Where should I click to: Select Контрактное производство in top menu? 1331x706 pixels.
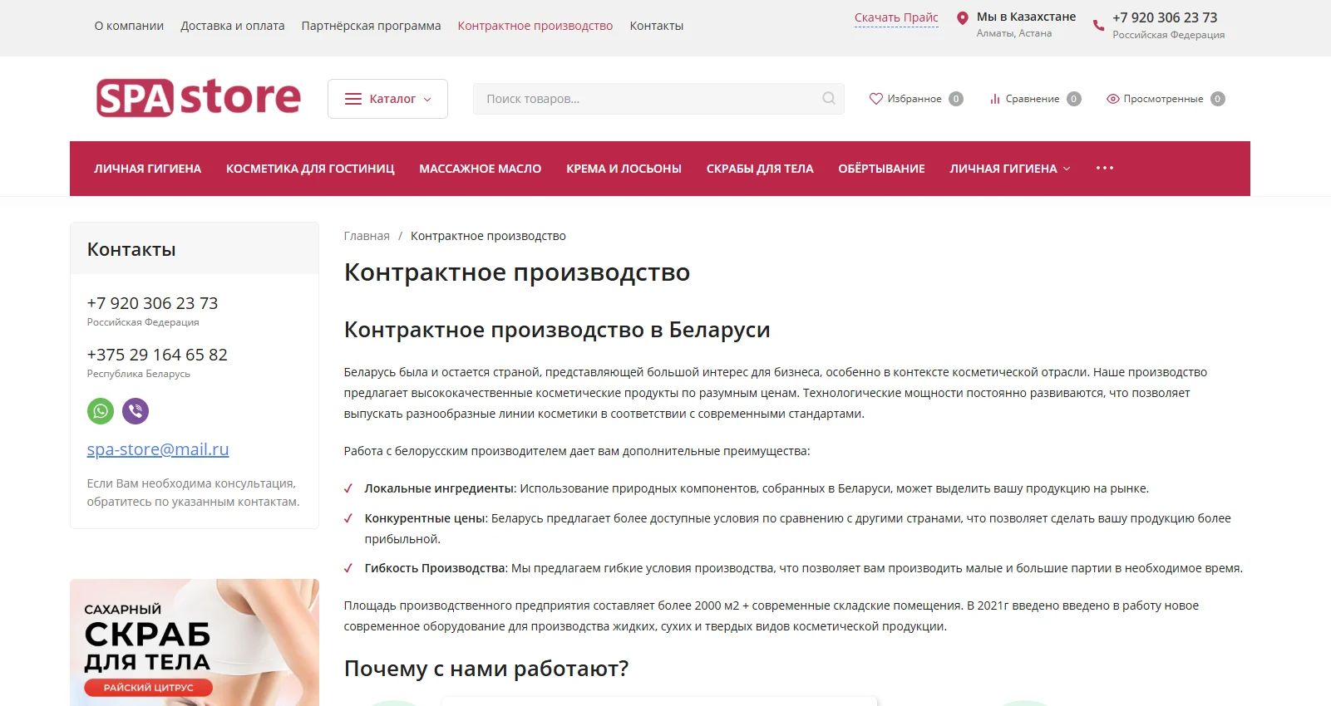pos(535,26)
